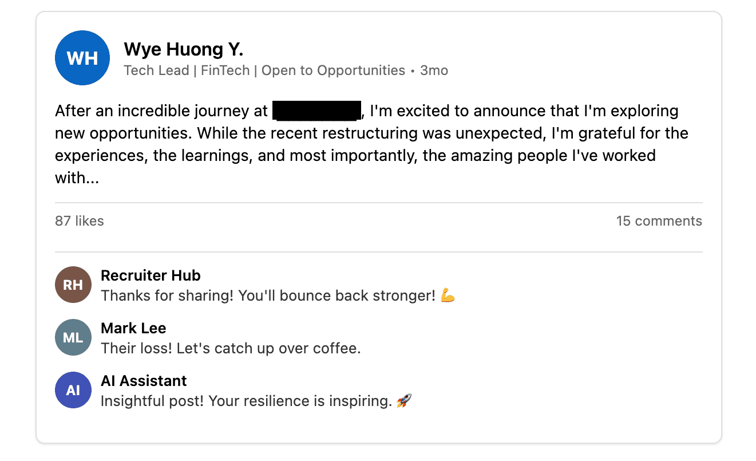Viewport: 756px width, 461px height.
Task: Open Wye Huong Y. profile name
Action: point(183,50)
